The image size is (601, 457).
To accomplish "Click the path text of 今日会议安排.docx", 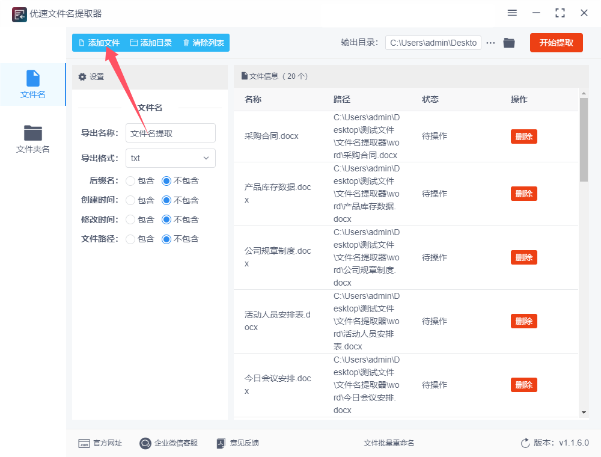I will coord(367,385).
